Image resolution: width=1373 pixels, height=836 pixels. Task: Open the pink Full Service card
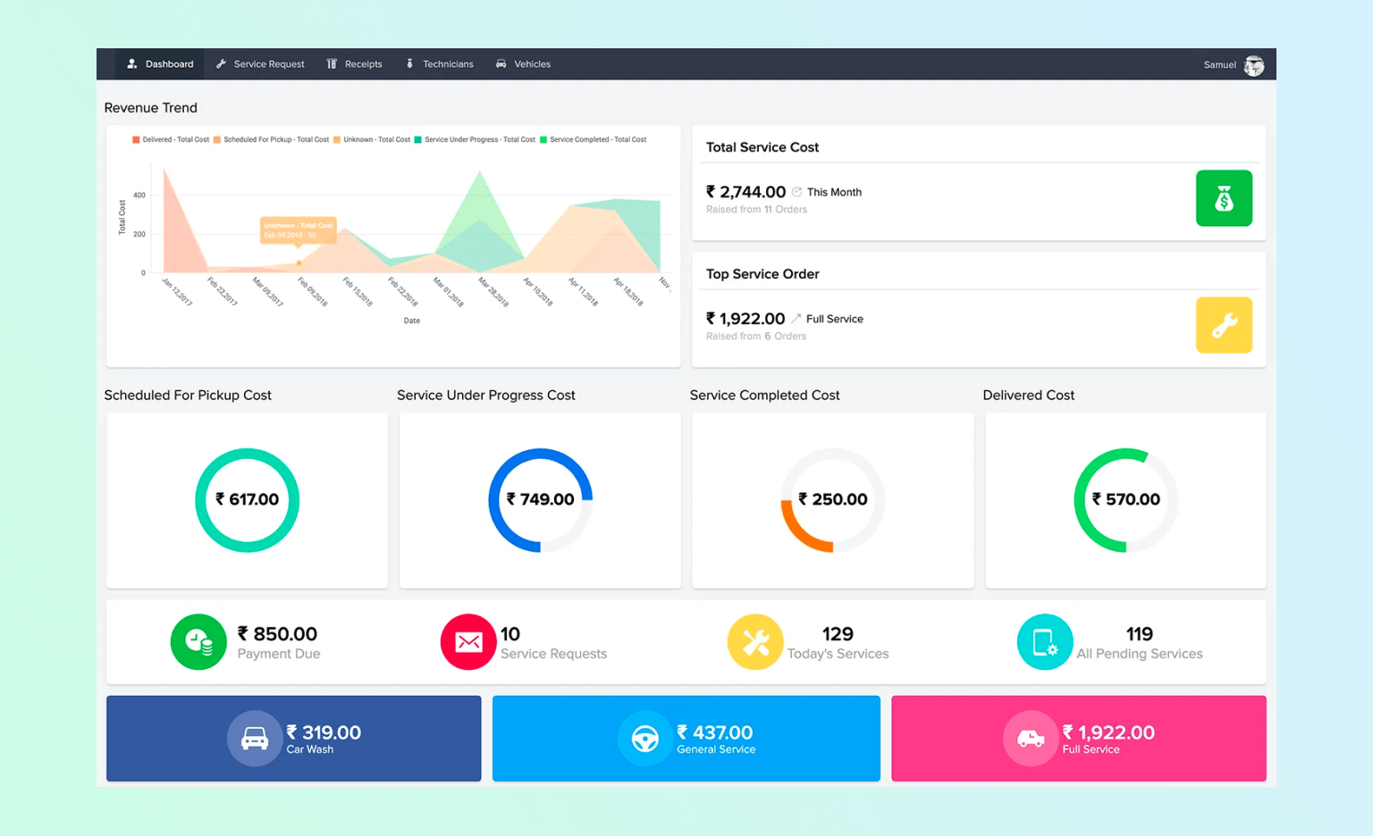point(1078,739)
